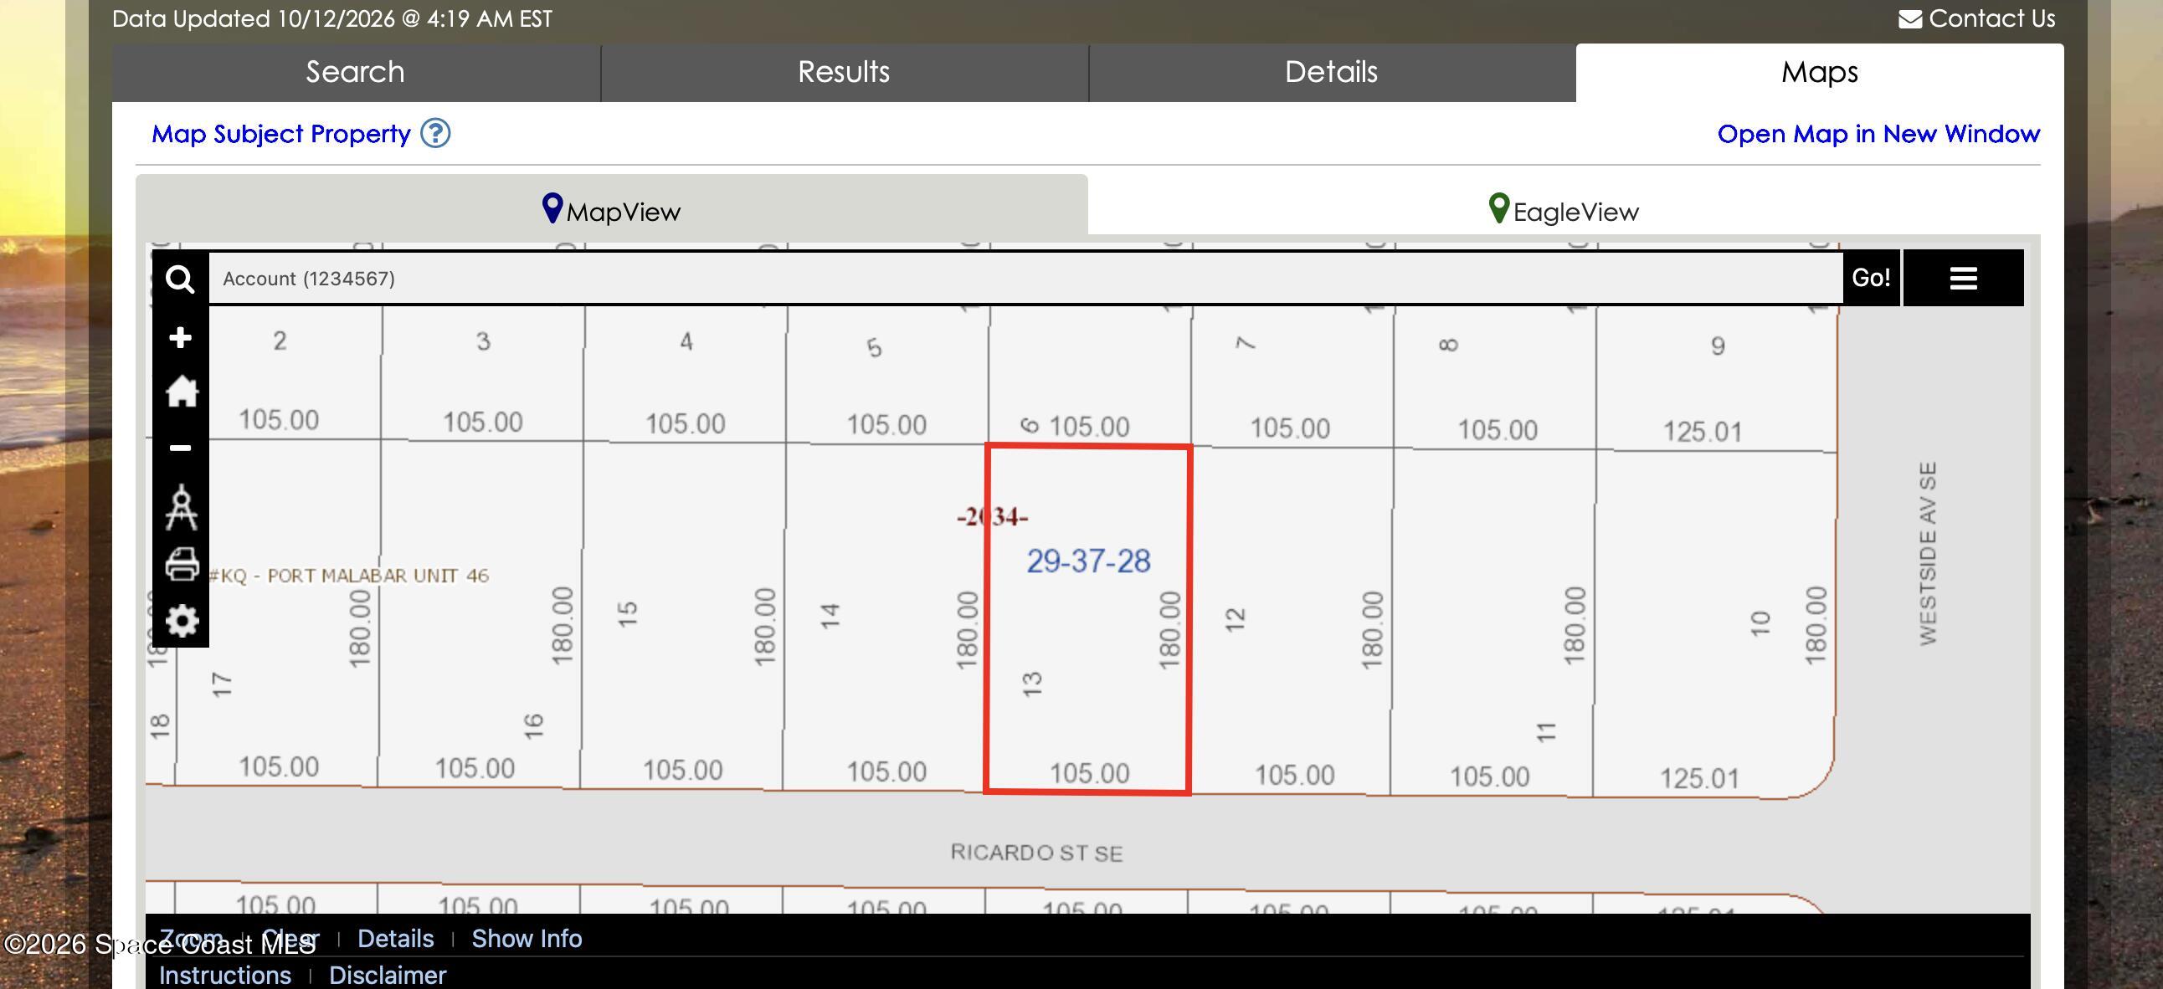The image size is (2163, 989).
Task: Click lot 15 parcel on map
Action: pyautogui.click(x=684, y=614)
